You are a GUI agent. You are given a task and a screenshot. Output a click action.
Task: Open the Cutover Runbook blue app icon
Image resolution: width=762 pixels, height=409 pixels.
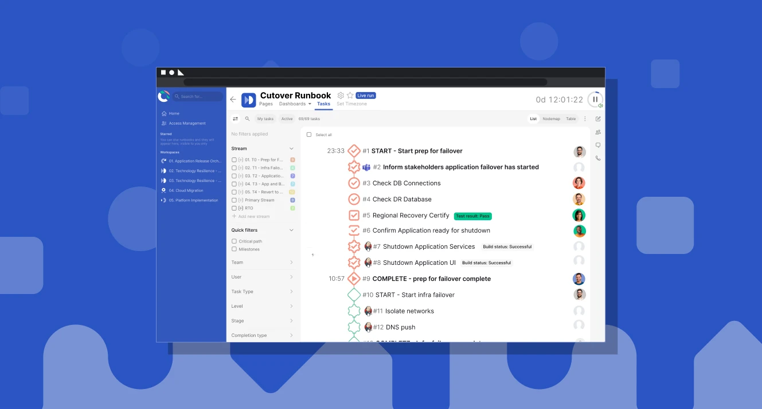coord(248,100)
